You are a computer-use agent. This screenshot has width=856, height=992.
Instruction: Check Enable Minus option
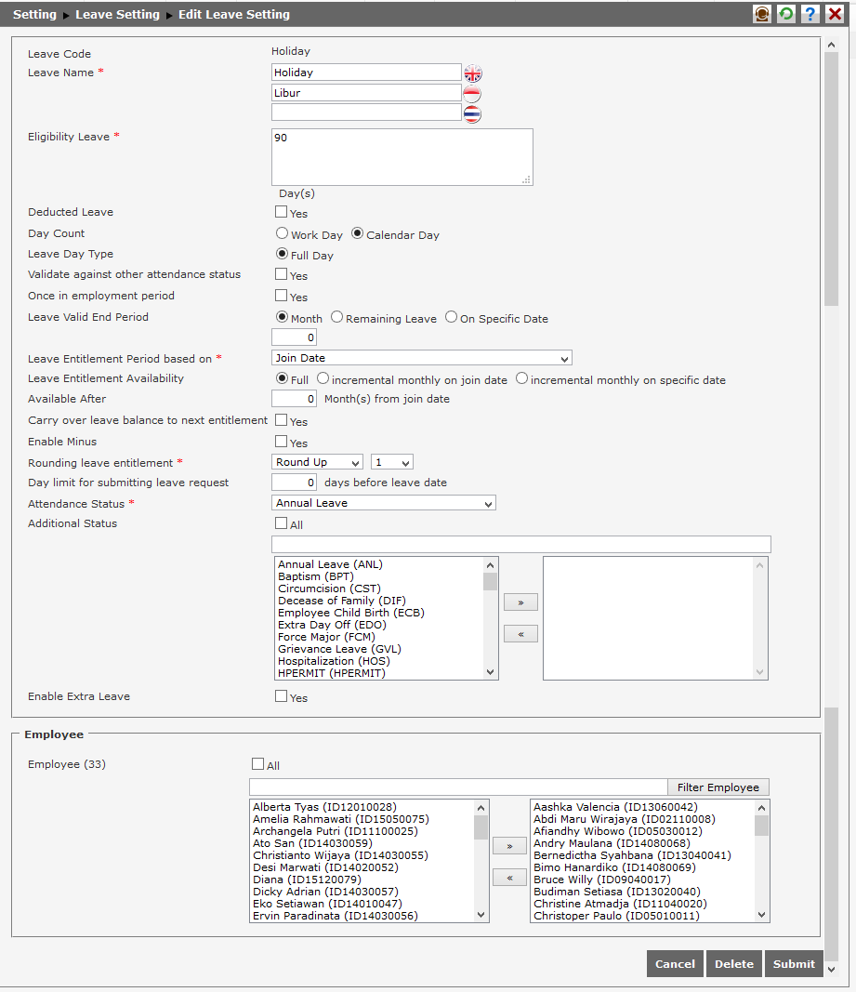(281, 442)
